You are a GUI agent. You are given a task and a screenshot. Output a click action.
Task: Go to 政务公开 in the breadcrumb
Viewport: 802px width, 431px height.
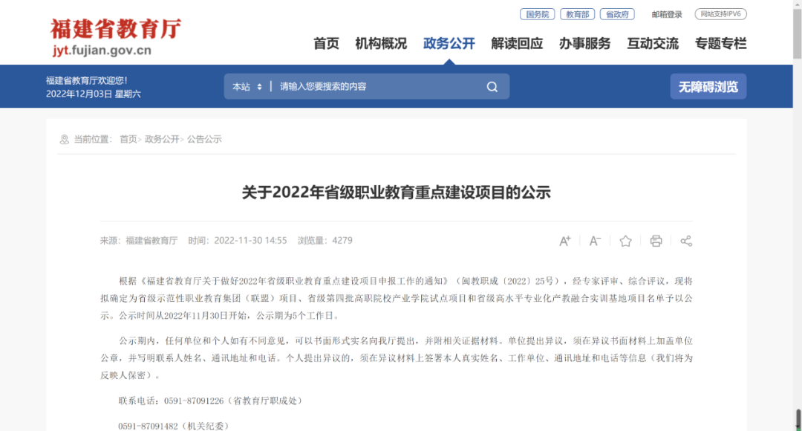pos(162,139)
